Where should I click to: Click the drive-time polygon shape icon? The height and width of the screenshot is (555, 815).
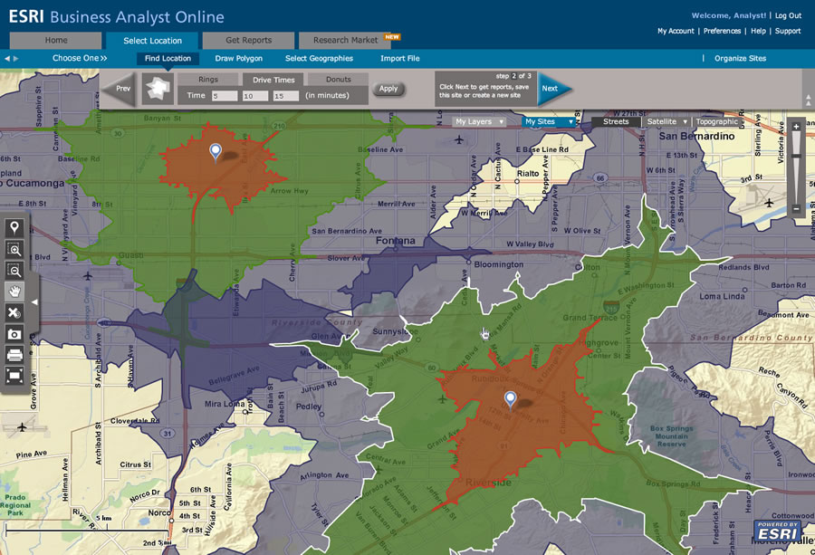[158, 90]
